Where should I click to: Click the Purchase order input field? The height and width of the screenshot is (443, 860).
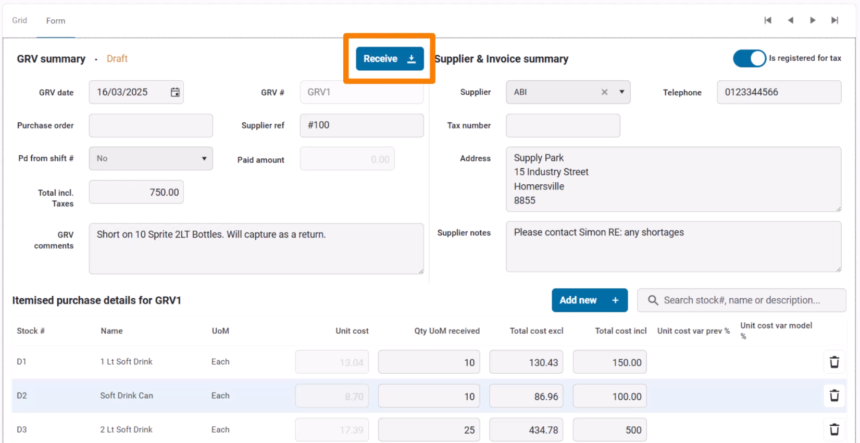[x=151, y=125]
